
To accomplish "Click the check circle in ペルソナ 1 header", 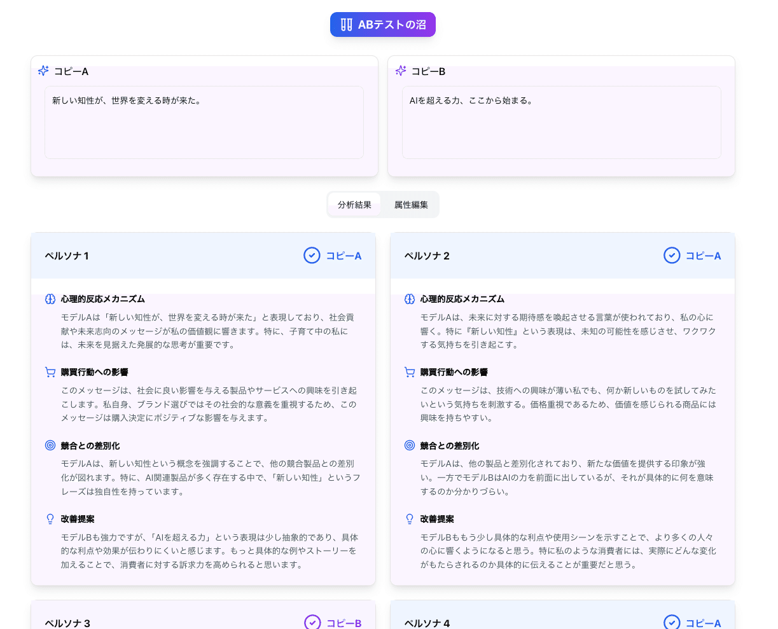I will point(312,256).
